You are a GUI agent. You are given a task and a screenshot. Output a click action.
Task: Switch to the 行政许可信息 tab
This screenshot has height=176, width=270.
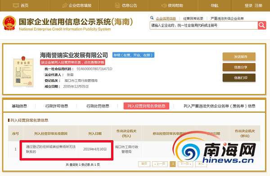point(57,106)
